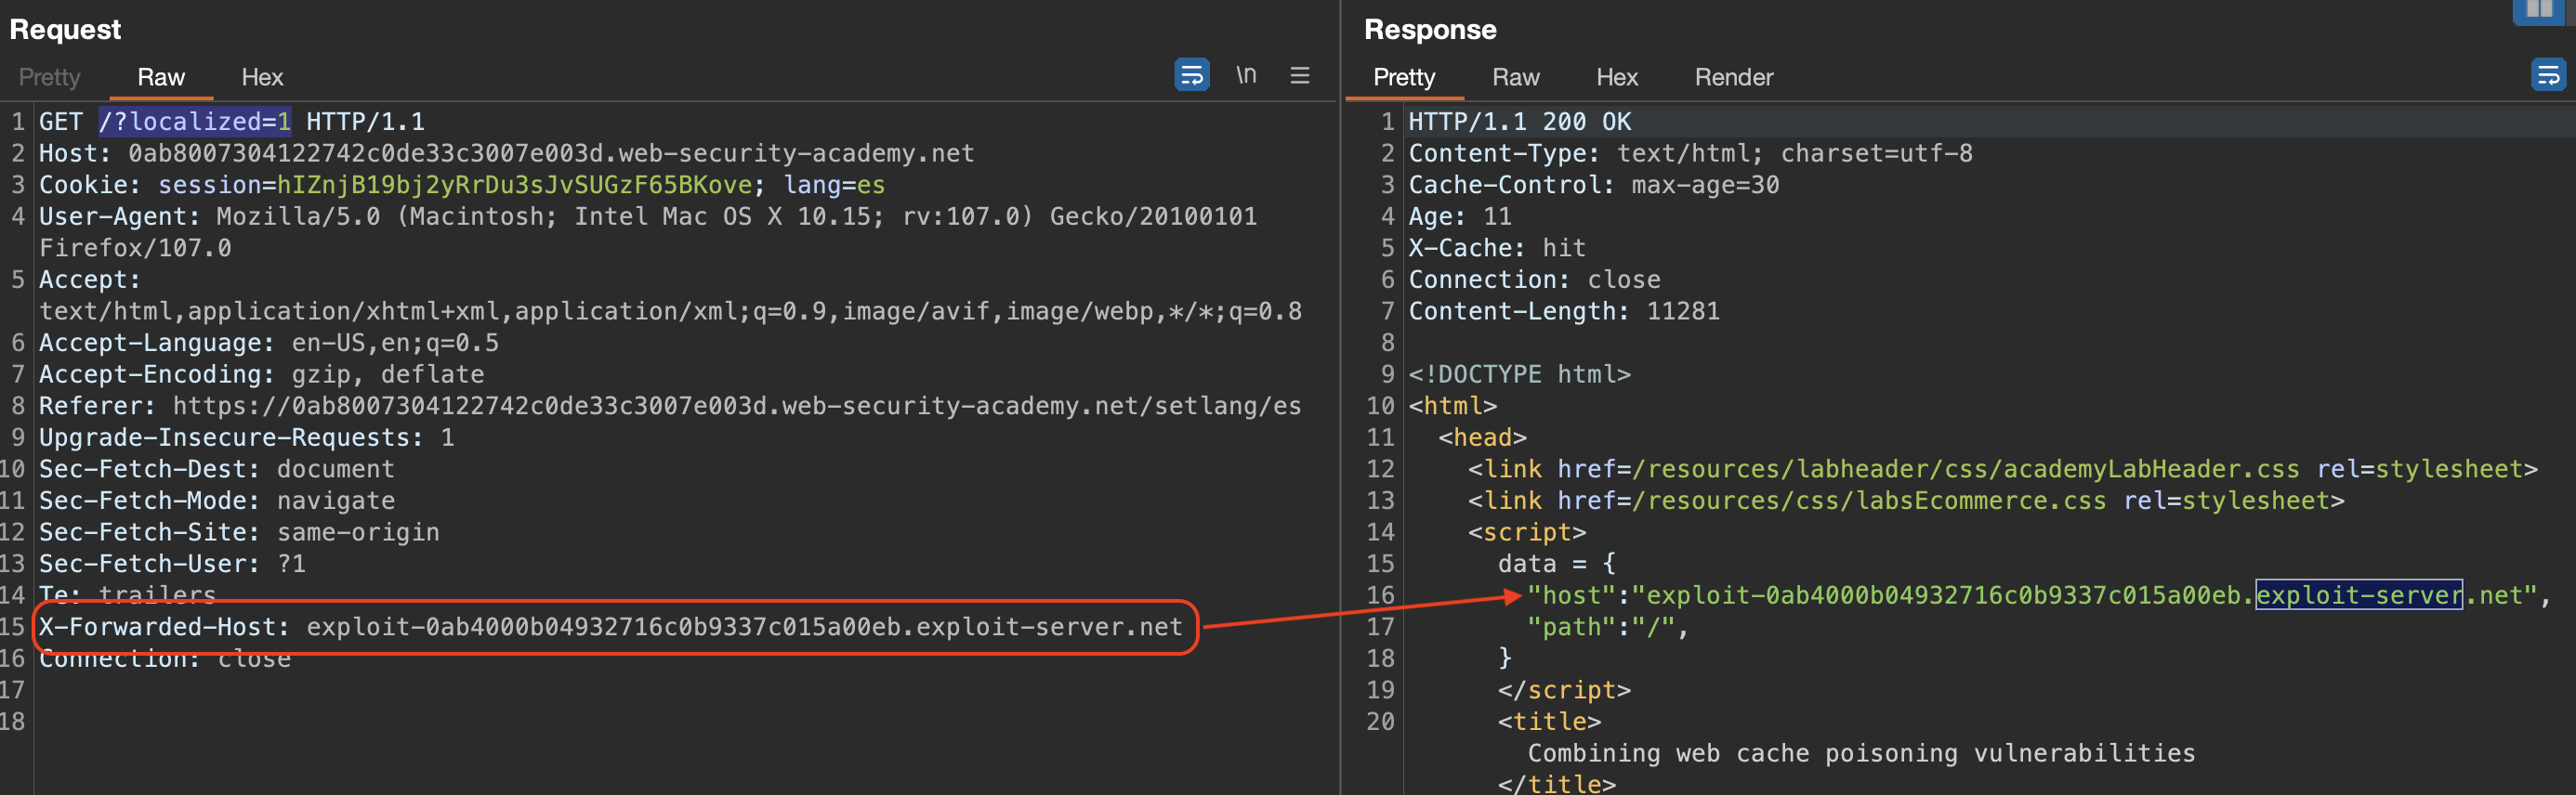Switch Response view to Raw tab

(x=1515, y=77)
